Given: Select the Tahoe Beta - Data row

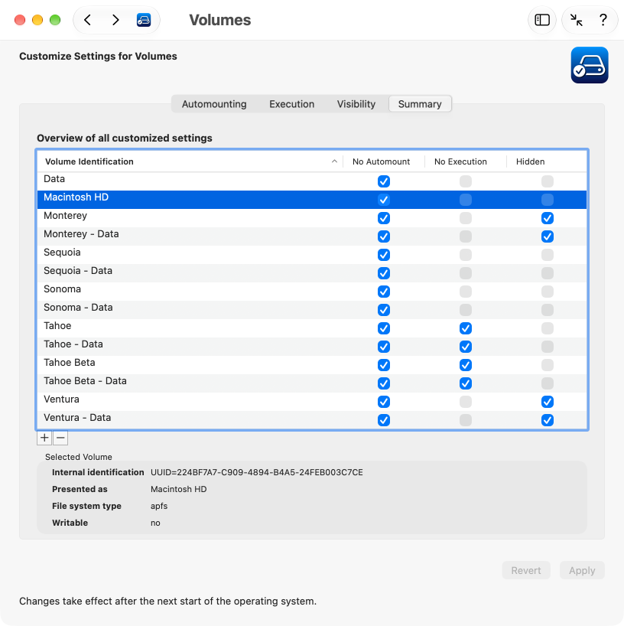Looking at the screenshot, I should pyautogui.click(x=312, y=383).
